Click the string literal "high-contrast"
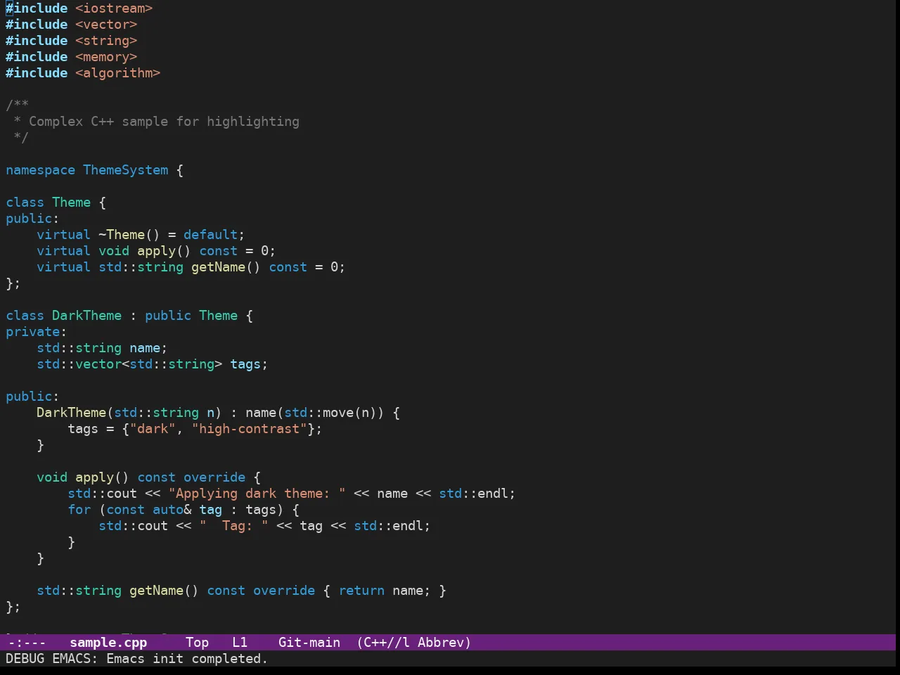Screen dimensions: 900x675 (250, 429)
